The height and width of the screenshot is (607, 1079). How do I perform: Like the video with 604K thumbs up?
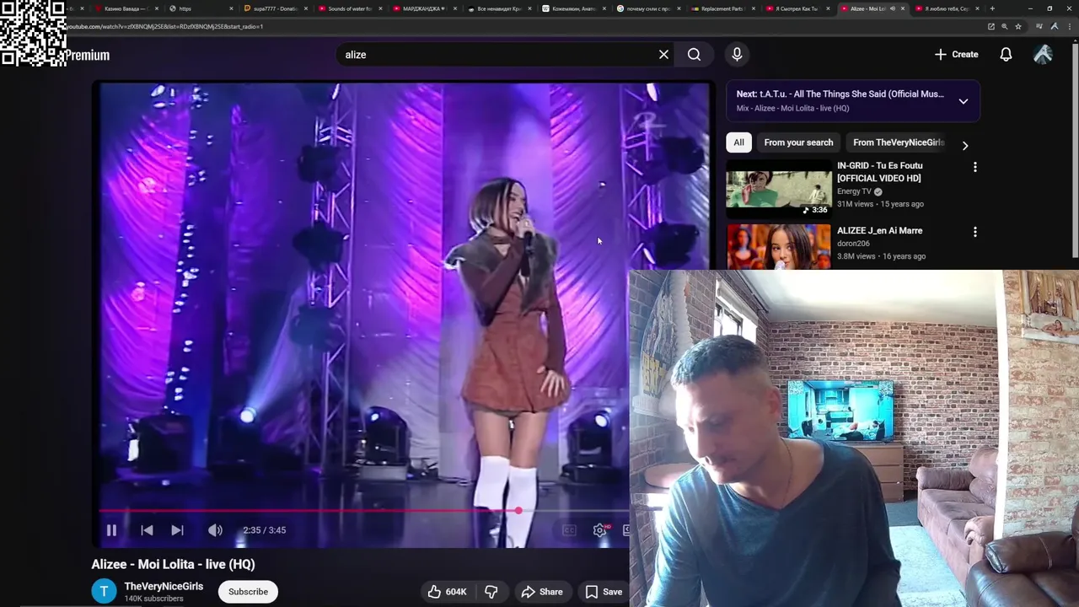[447, 592]
